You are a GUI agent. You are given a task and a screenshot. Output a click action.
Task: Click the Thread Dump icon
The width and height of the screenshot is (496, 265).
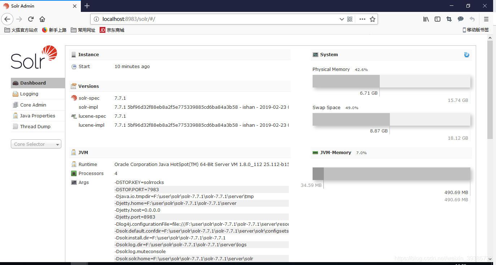tap(16, 126)
